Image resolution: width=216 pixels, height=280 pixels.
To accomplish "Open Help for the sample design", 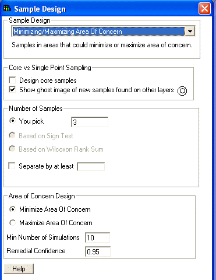I will [19, 269].
